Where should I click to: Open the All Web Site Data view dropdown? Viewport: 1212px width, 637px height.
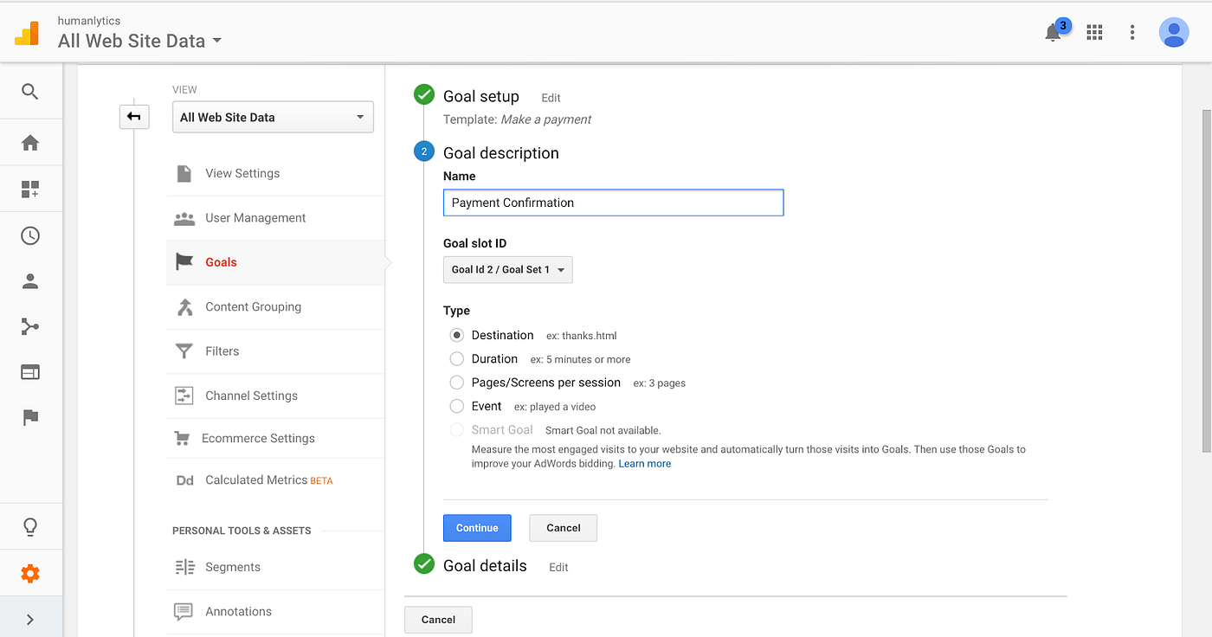click(x=273, y=118)
